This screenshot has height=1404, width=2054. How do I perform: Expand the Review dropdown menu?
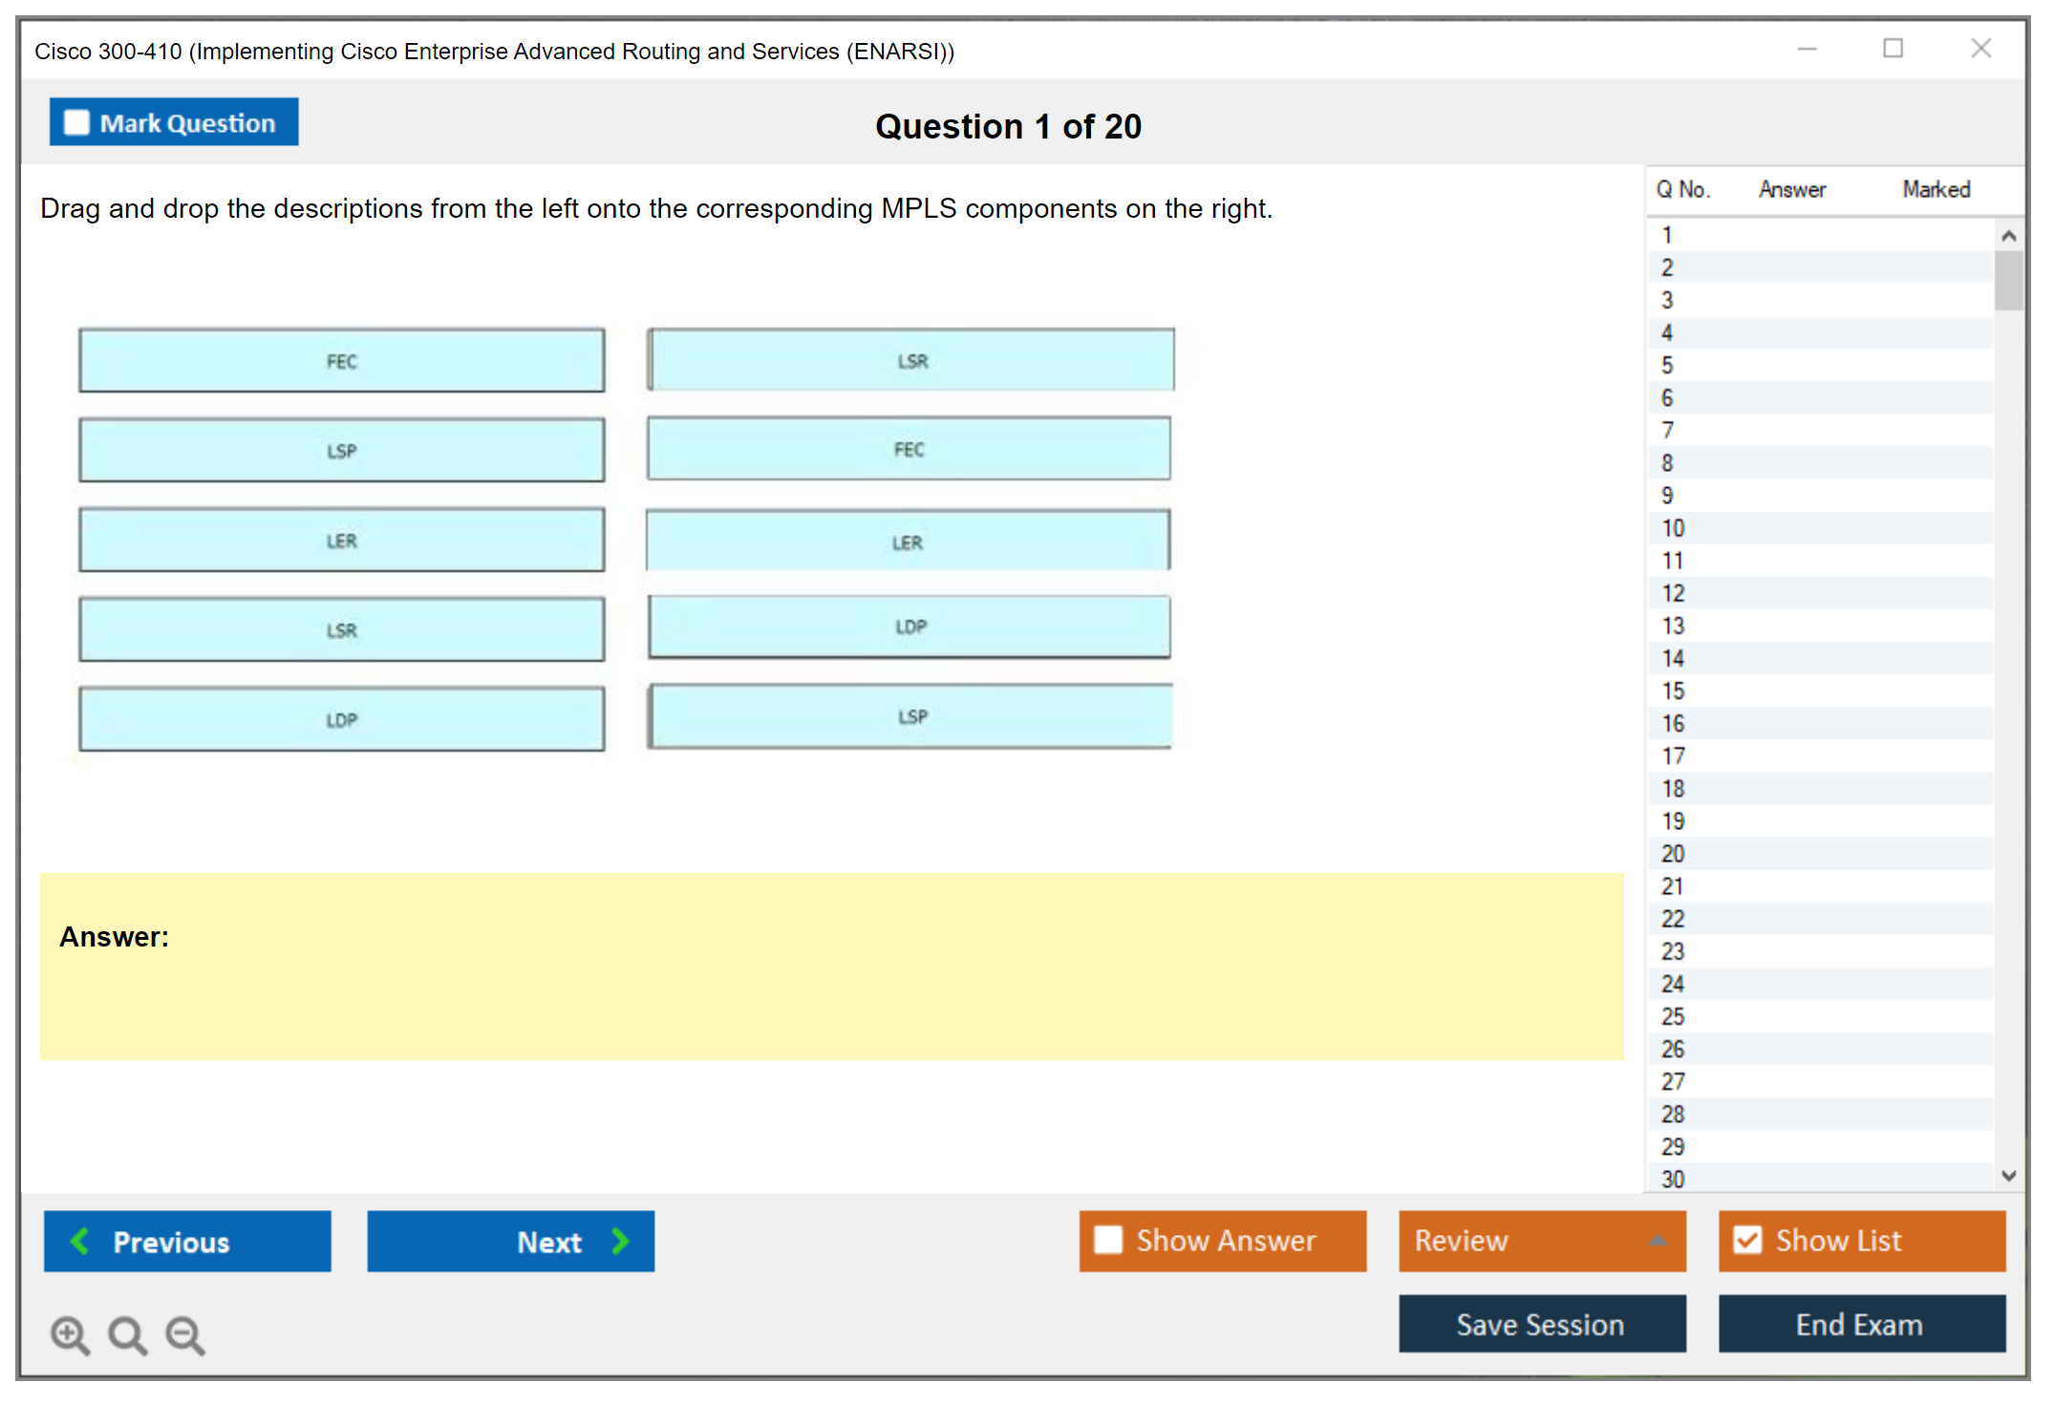[1658, 1241]
